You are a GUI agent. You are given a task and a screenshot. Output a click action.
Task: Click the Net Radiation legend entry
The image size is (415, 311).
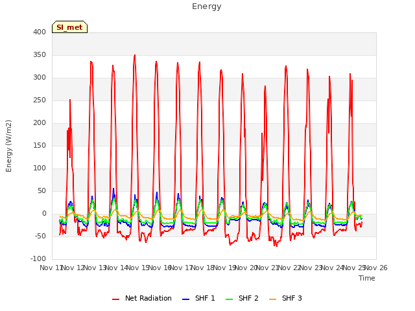[x=142, y=298]
